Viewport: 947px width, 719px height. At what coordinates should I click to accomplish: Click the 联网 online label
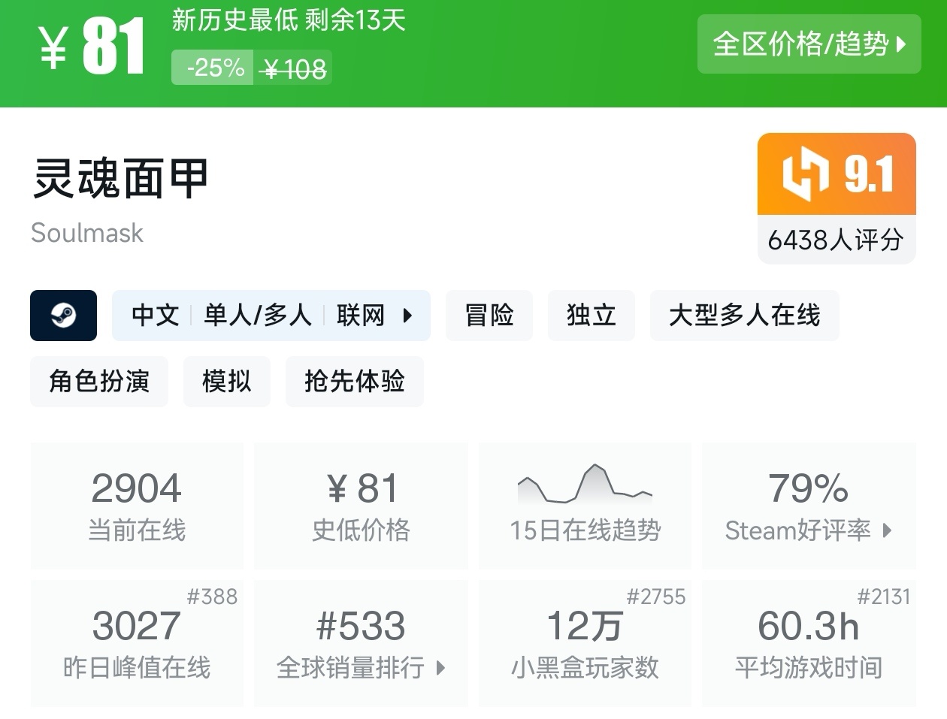tap(361, 316)
